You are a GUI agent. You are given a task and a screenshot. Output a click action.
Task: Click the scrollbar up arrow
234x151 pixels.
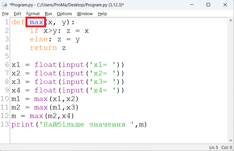[231, 20]
